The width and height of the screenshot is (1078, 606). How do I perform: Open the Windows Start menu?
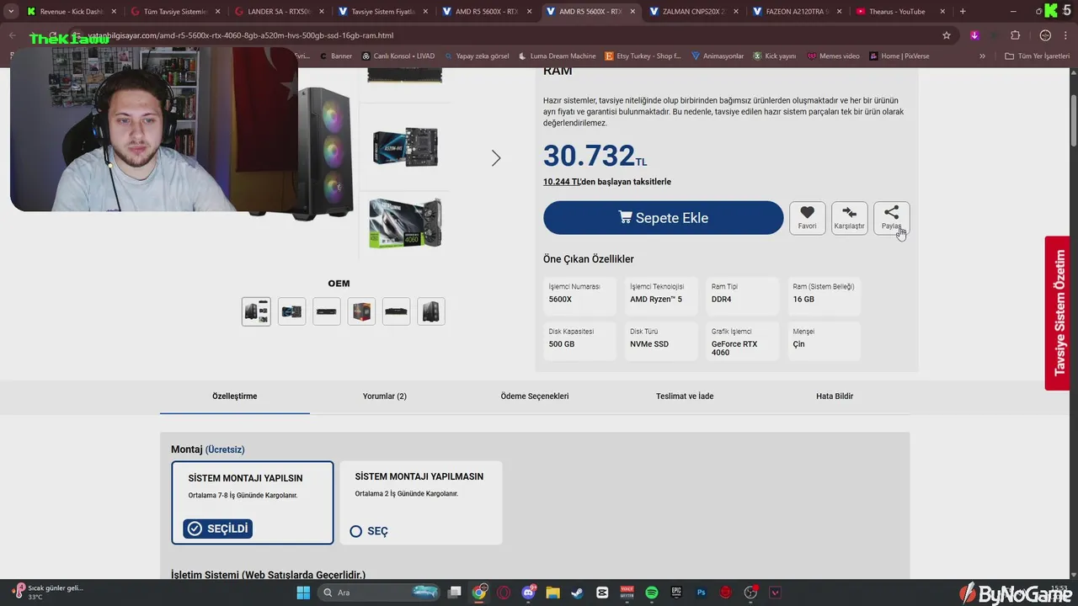[x=303, y=593]
